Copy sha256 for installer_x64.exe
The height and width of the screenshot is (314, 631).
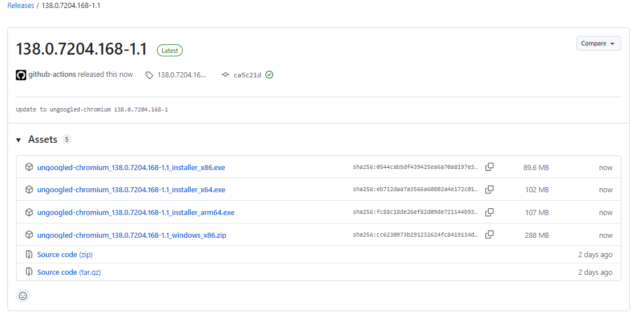489,189
